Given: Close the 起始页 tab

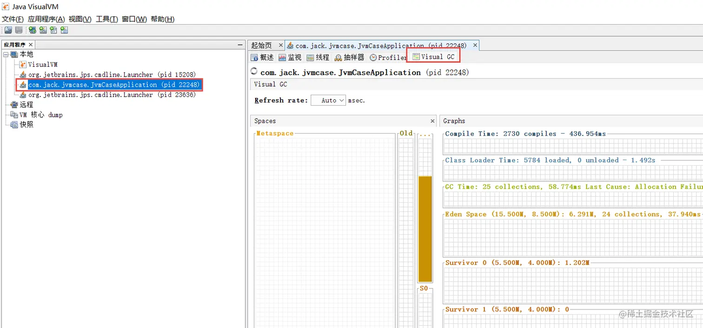Looking at the screenshot, I should (280, 45).
